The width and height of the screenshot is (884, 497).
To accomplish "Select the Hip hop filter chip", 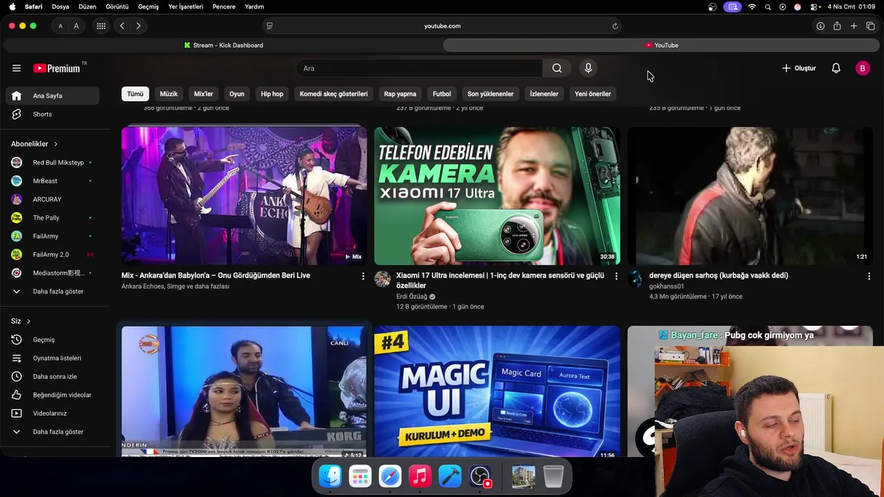I will coord(272,94).
